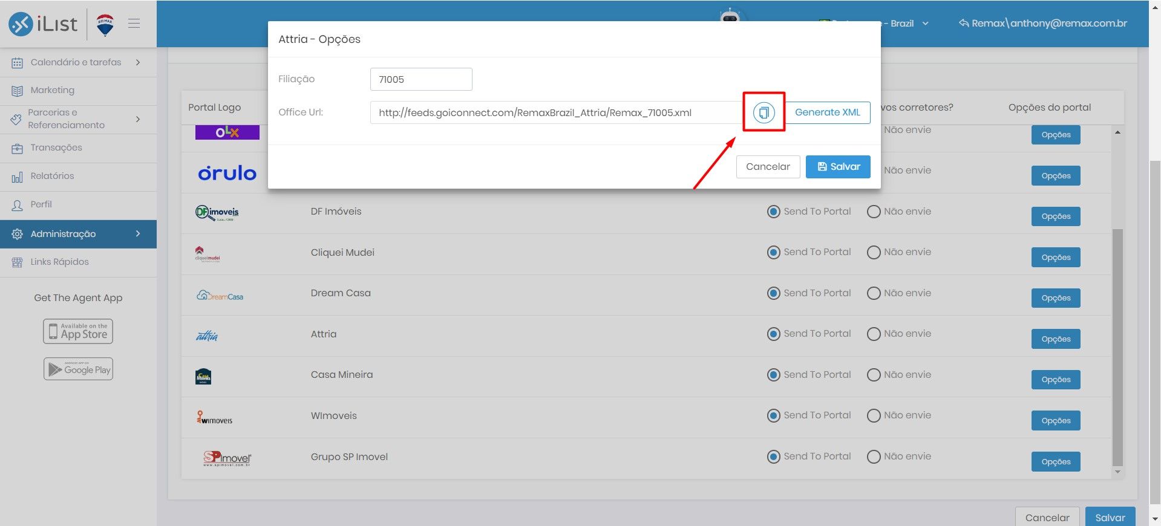Screen dimensions: 1161x526
Task: Select Não envie for Grupo SP Imovel
Action: [x=874, y=456]
